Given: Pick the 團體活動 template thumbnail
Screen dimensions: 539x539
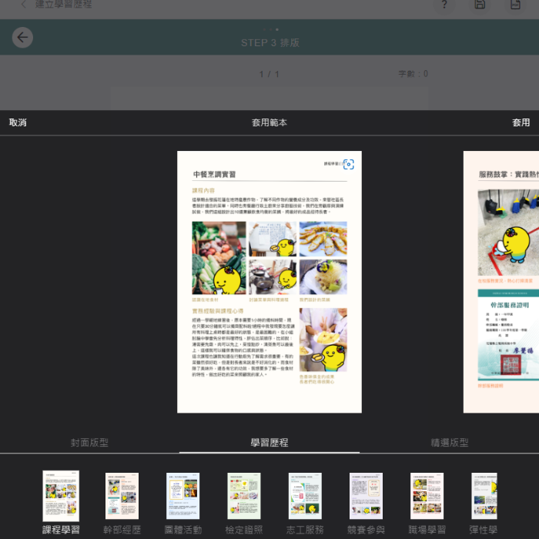Looking at the screenshot, I should click(183, 496).
